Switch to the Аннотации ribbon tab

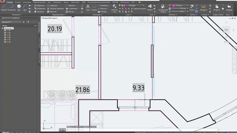coord(27,2)
